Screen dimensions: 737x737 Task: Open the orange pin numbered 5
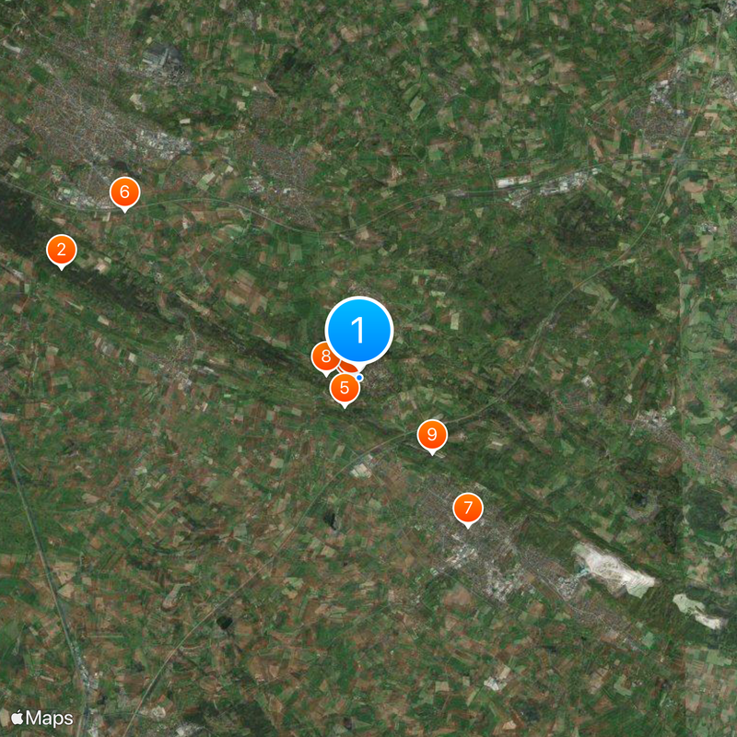(345, 388)
